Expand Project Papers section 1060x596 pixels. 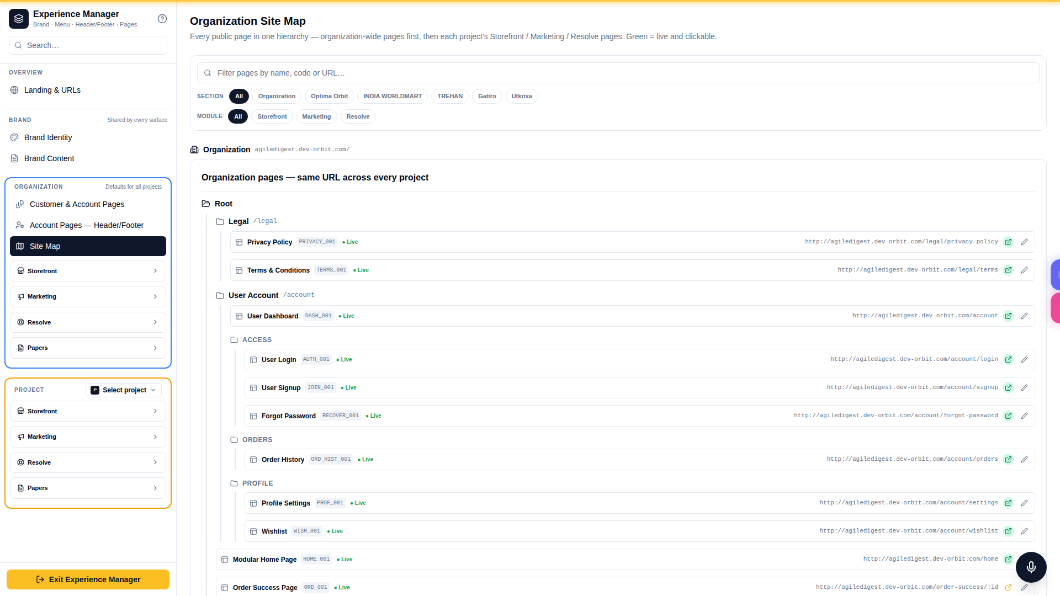pos(88,488)
